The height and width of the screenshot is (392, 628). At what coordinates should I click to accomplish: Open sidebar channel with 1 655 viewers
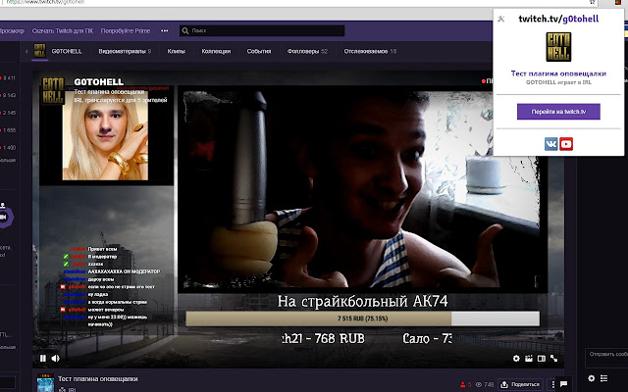click(8, 130)
